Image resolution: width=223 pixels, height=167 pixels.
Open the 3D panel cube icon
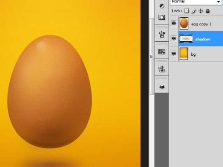tap(162, 86)
